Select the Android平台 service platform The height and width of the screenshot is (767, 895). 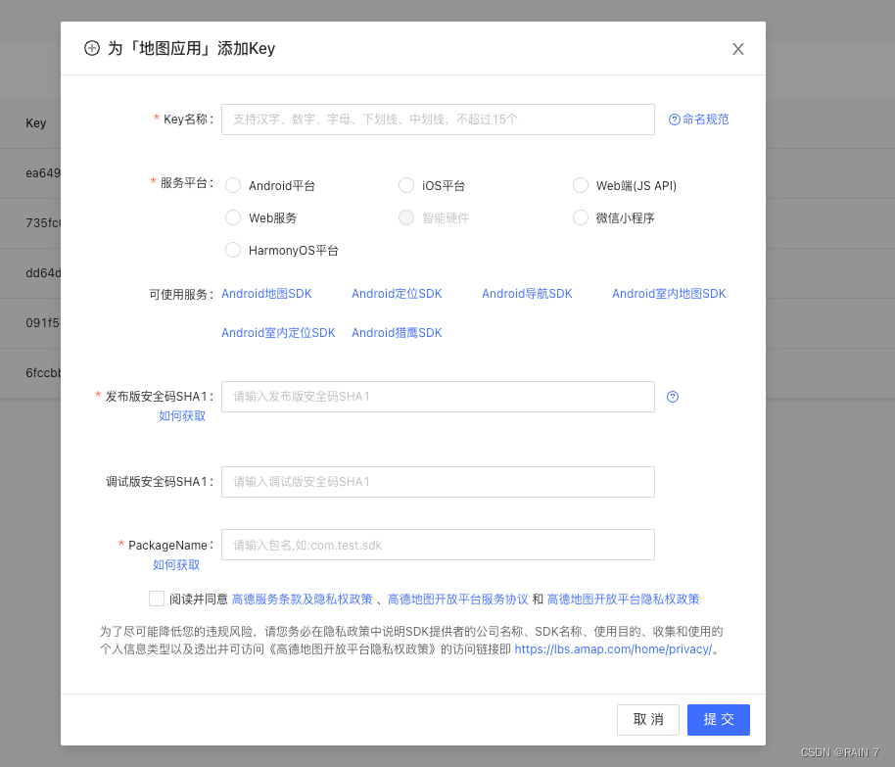(233, 185)
